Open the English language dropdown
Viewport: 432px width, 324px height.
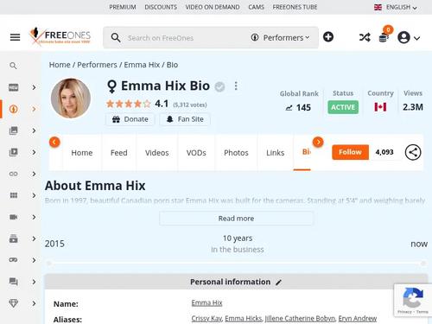[x=396, y=7]
